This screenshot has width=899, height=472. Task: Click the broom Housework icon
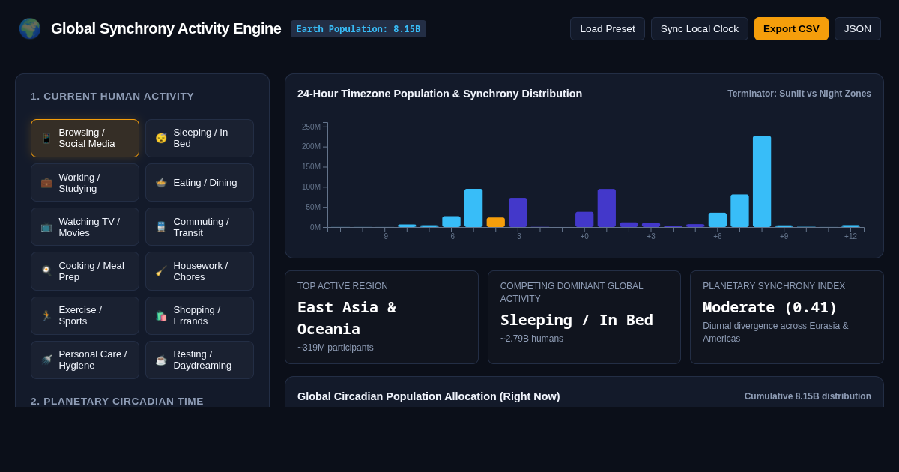(161, 271)
